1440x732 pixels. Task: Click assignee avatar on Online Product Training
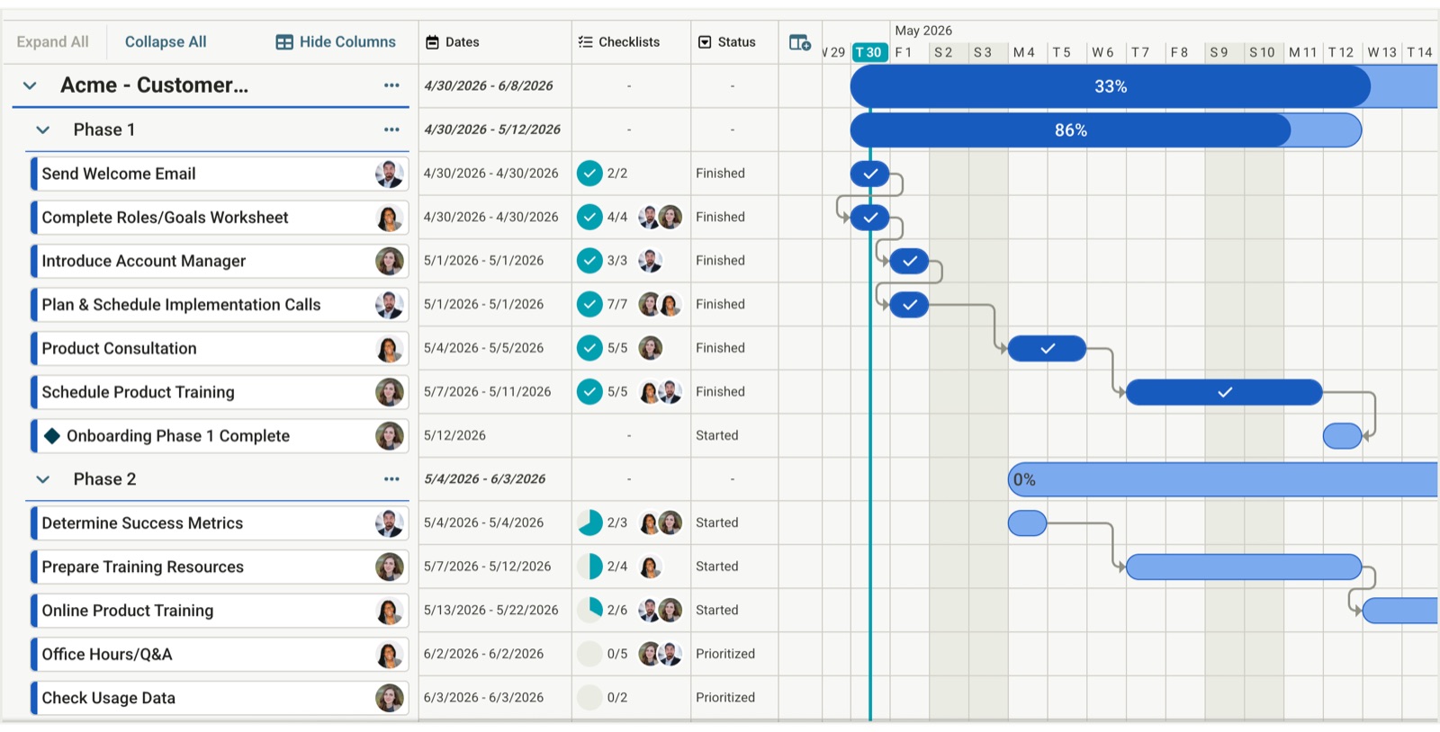389,611
